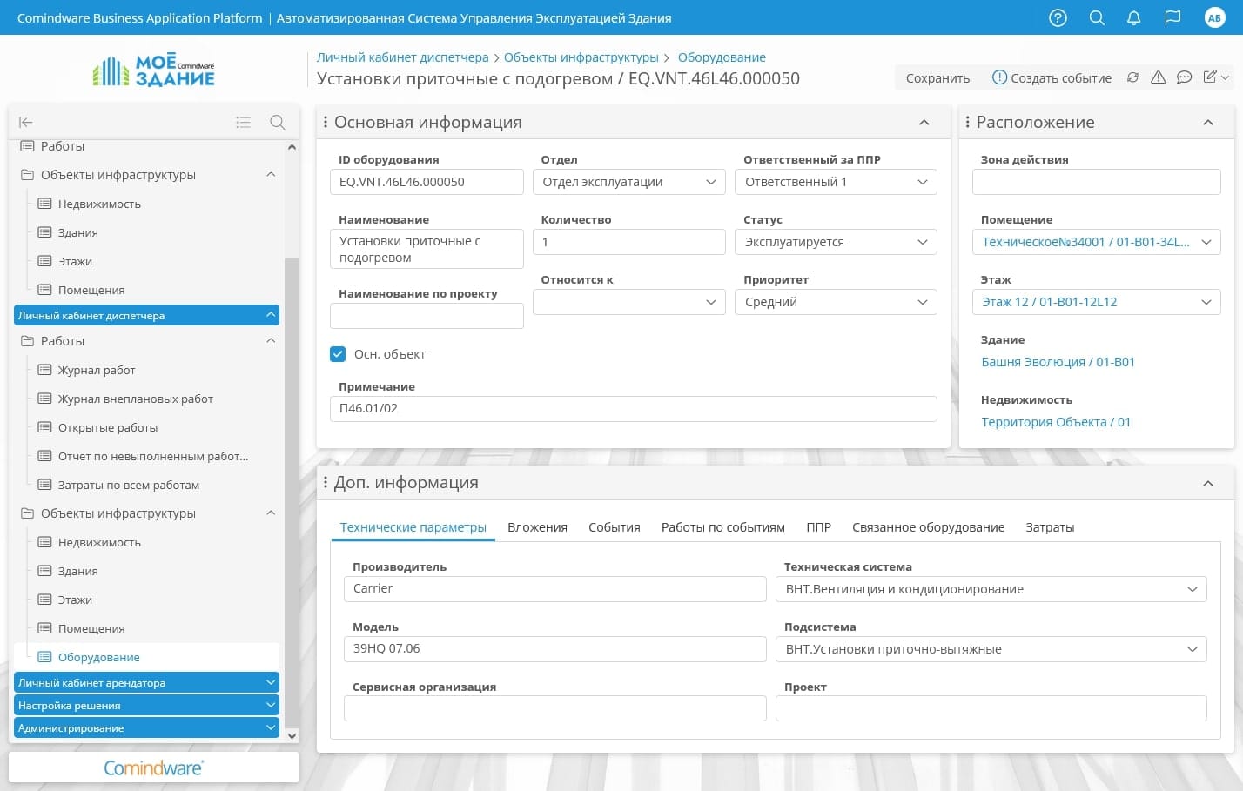
Task: Follow Объекты инфраструктуры breadcrumb link
Action: pyautogui.click(x=581, y=57)
